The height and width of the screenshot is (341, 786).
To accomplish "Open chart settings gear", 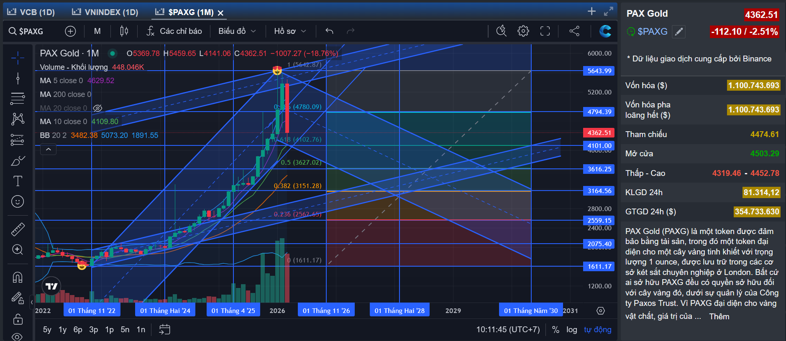I will click(x=523, y=31).
